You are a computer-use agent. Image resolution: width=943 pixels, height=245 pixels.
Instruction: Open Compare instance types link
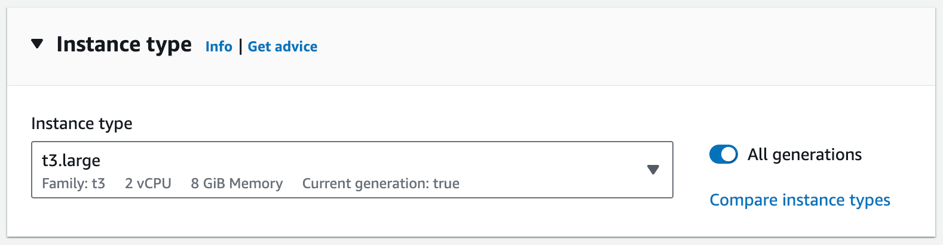point(800,200)
